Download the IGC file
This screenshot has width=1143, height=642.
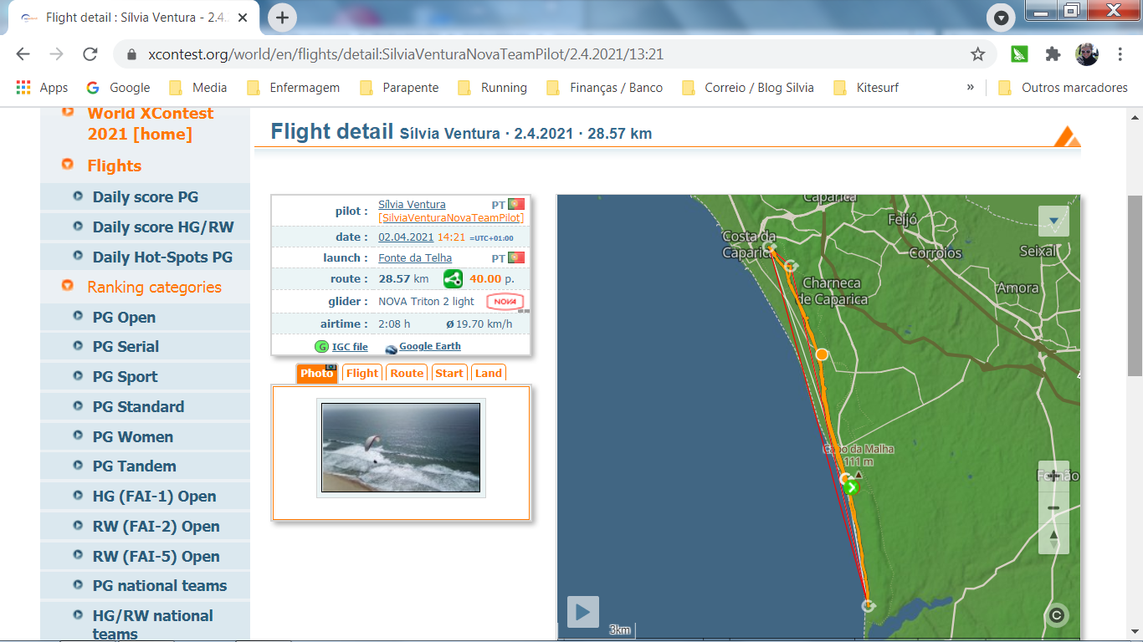click(x=349, y=347)
